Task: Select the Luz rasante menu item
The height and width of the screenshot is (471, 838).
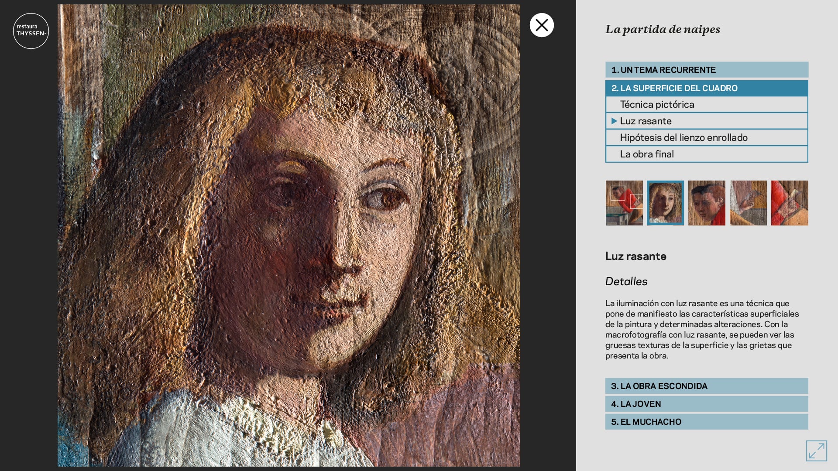Action: pos(707,121)
